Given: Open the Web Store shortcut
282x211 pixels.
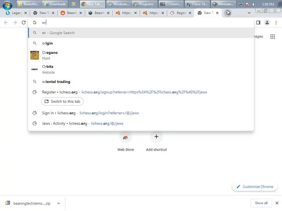Looking at the screenshot, I should pyautogui.click(x=126, y=142).
